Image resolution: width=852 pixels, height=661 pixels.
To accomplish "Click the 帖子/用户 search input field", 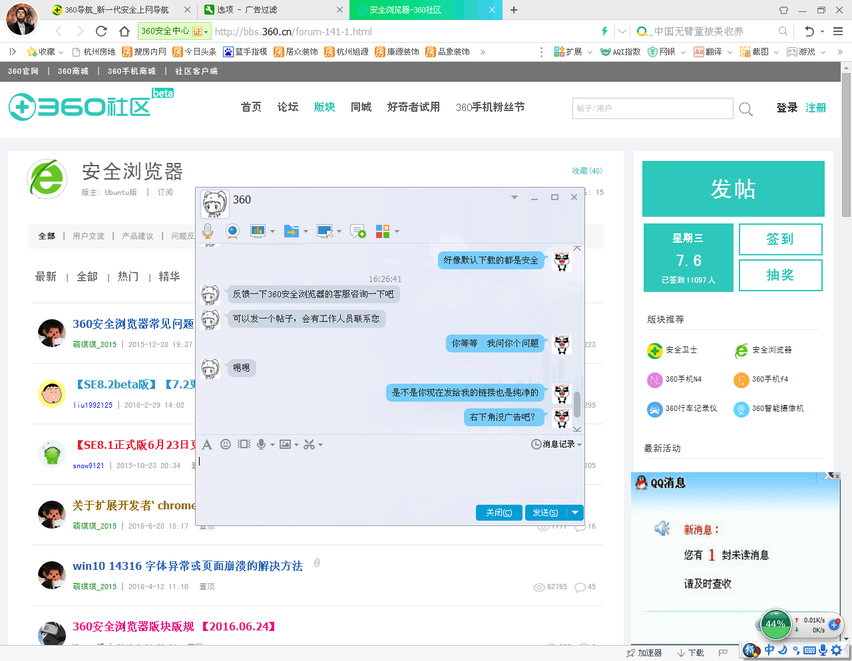I will (652, 108).
